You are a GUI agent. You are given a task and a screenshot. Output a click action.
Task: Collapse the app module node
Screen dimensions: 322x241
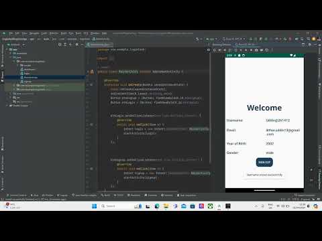tap(7, 50)
